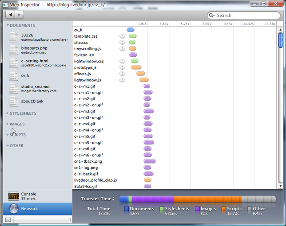Screen dimensions: 286x226
Task: Open the search options dropdown arrow
Action: pos(214,16)
